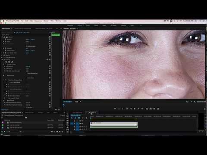
Task: Switch to the Assembly workspace
Action: tap(70, 25)
